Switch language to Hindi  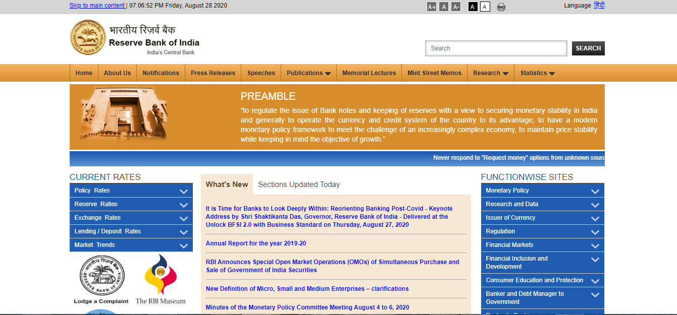(x=599, y=6)
